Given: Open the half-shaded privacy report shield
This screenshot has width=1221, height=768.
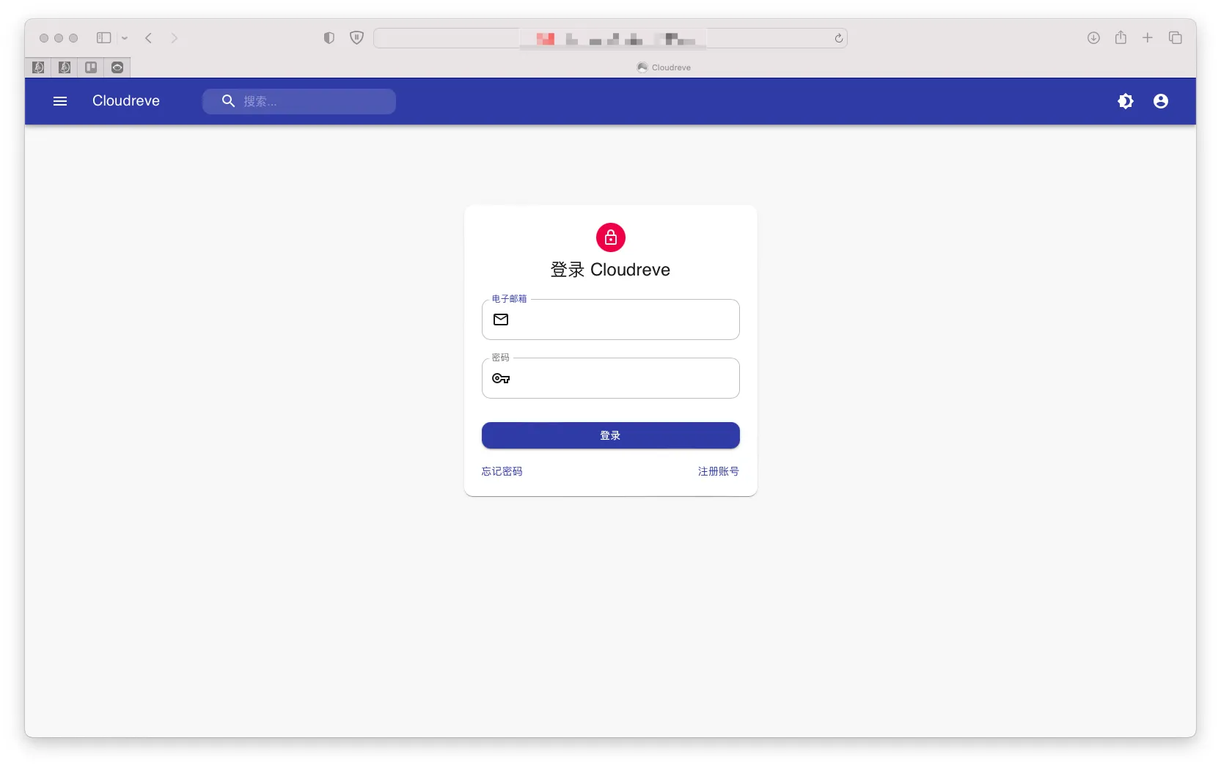Looking at the screenshot, I should click(x=329, y=38).
